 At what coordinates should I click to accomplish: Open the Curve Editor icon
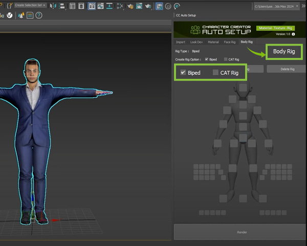[x=100, y=6]
